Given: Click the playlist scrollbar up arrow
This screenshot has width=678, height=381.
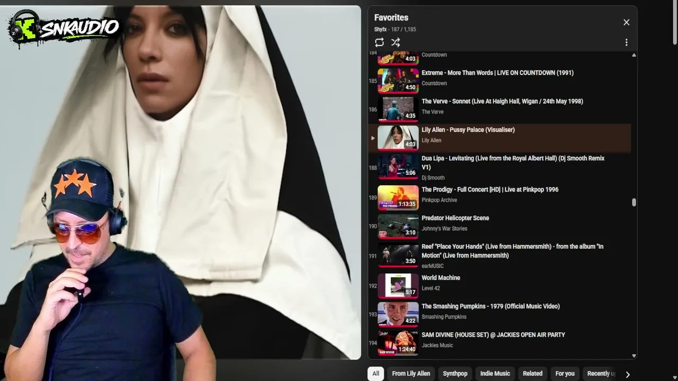Looking at the screenshot, I should (x=634, y=55).
